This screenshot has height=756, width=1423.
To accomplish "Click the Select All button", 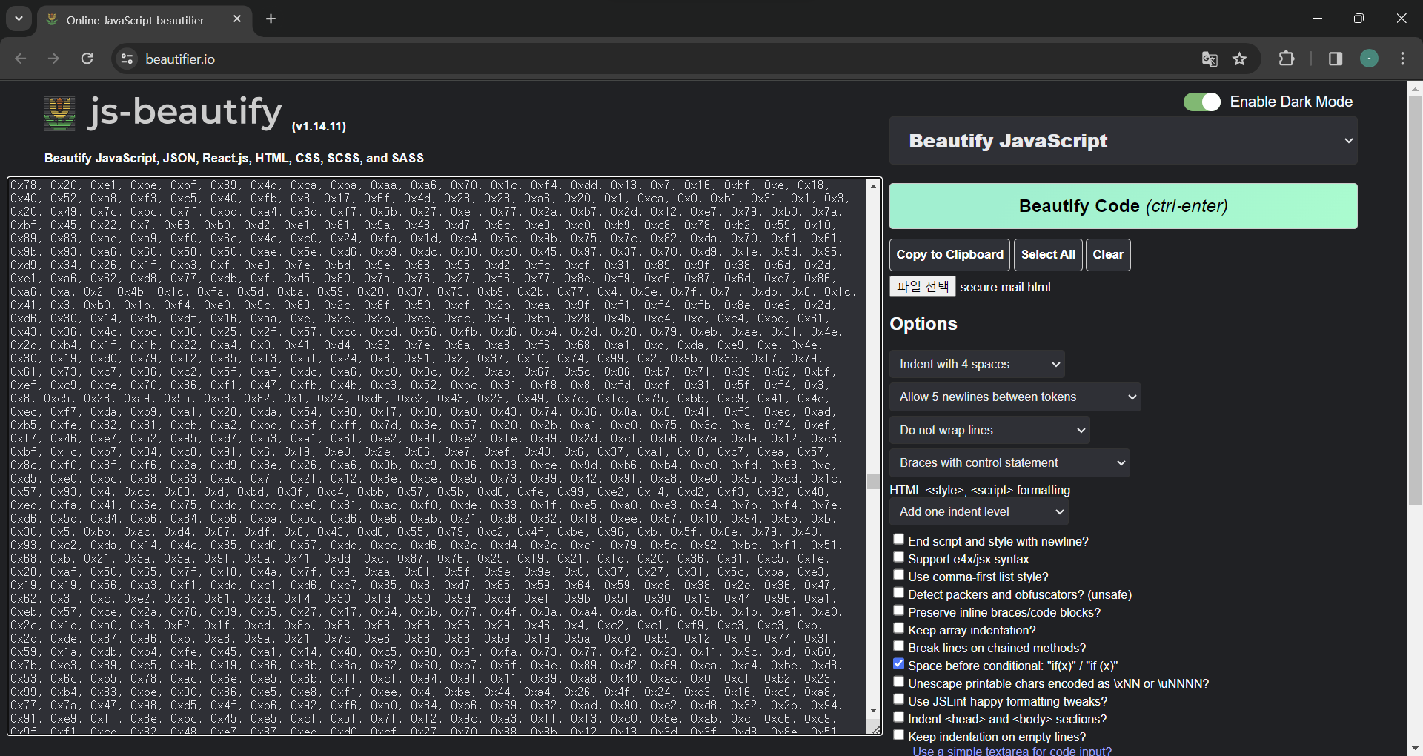I will 1048,255.
